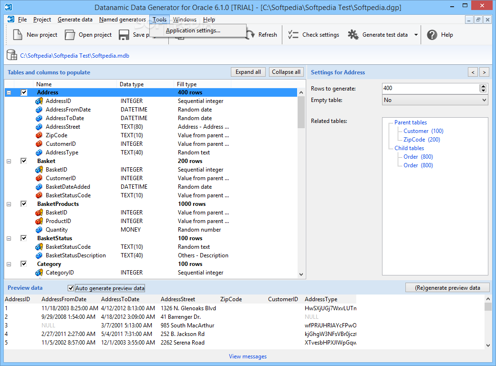Image resolution: width=496 pixels, height=366 pixels.
Task: Click the AddressID key column icon
Action: 39,101
